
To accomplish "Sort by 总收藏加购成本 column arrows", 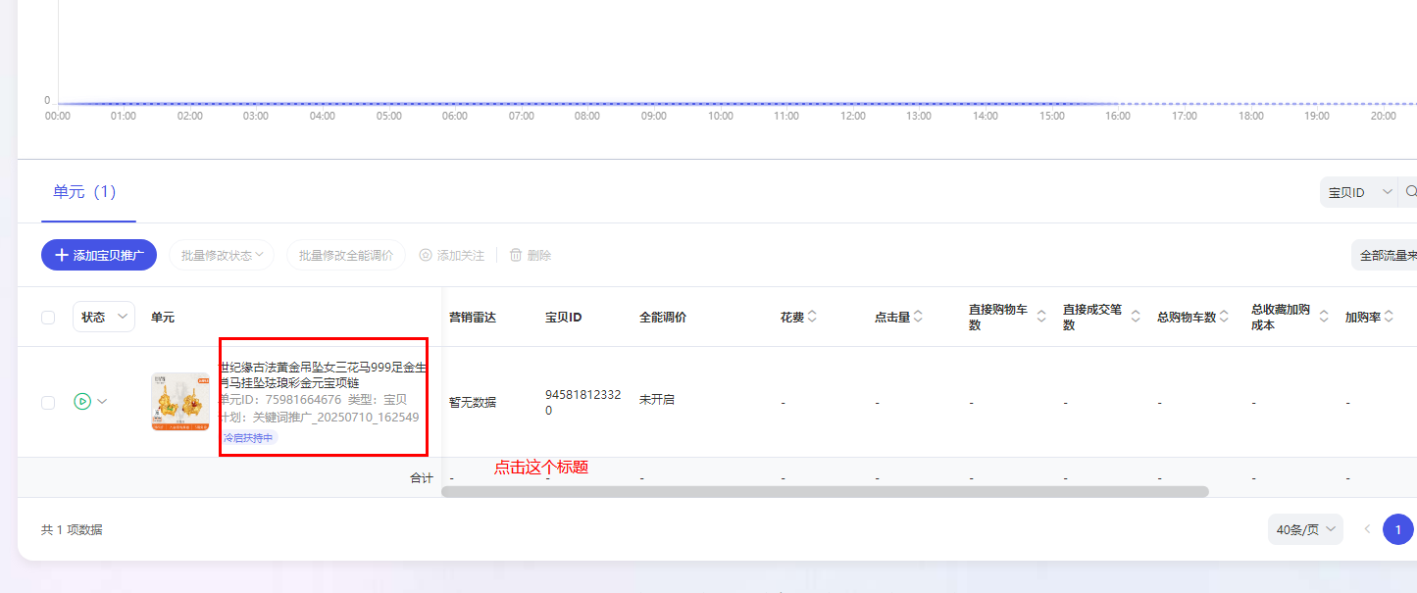I will [1324, 318].
